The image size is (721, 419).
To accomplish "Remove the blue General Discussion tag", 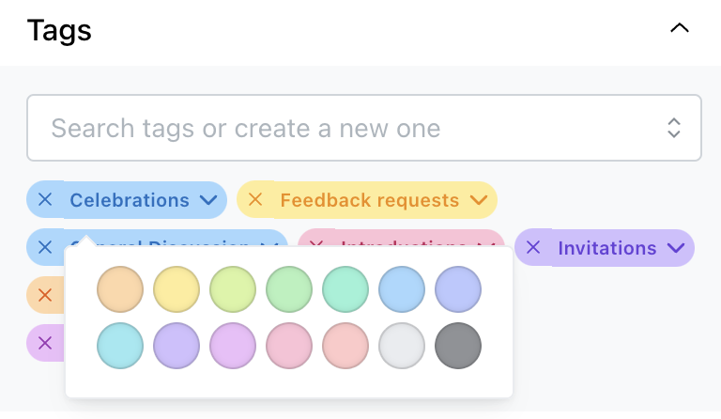I will pos(45,247).
